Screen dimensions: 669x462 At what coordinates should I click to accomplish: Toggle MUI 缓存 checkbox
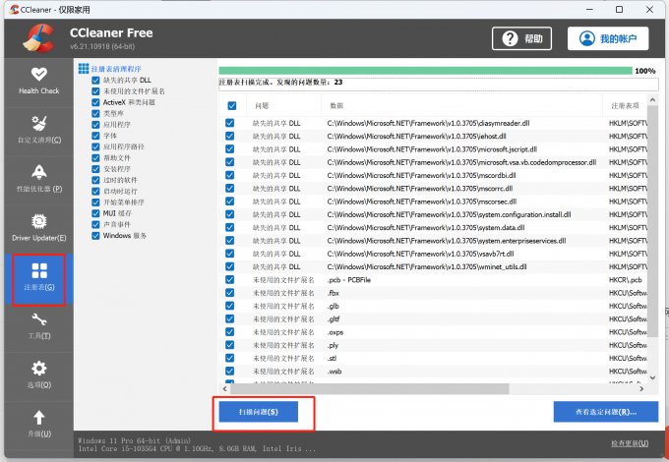point(95,213)
